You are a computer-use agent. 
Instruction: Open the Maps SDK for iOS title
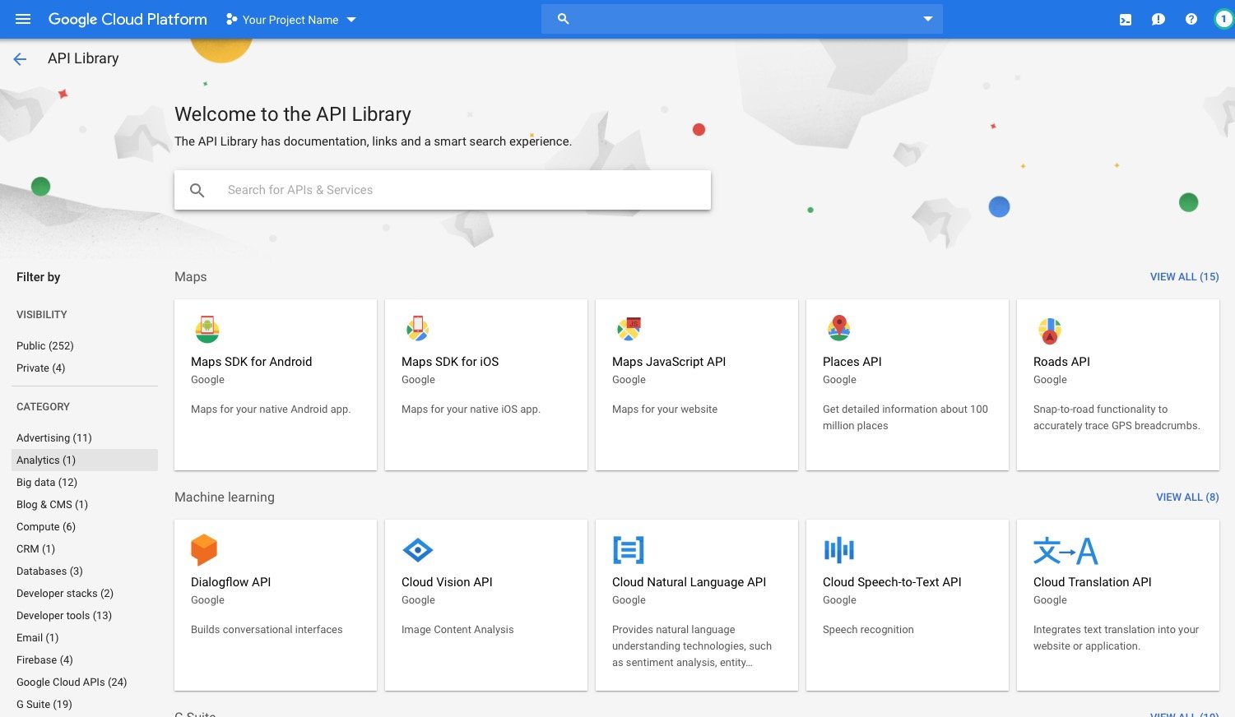pos(450,362)
